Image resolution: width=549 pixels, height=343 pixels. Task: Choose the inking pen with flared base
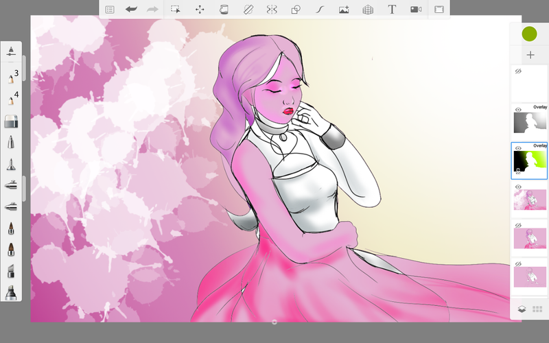(x=11, y=164)
